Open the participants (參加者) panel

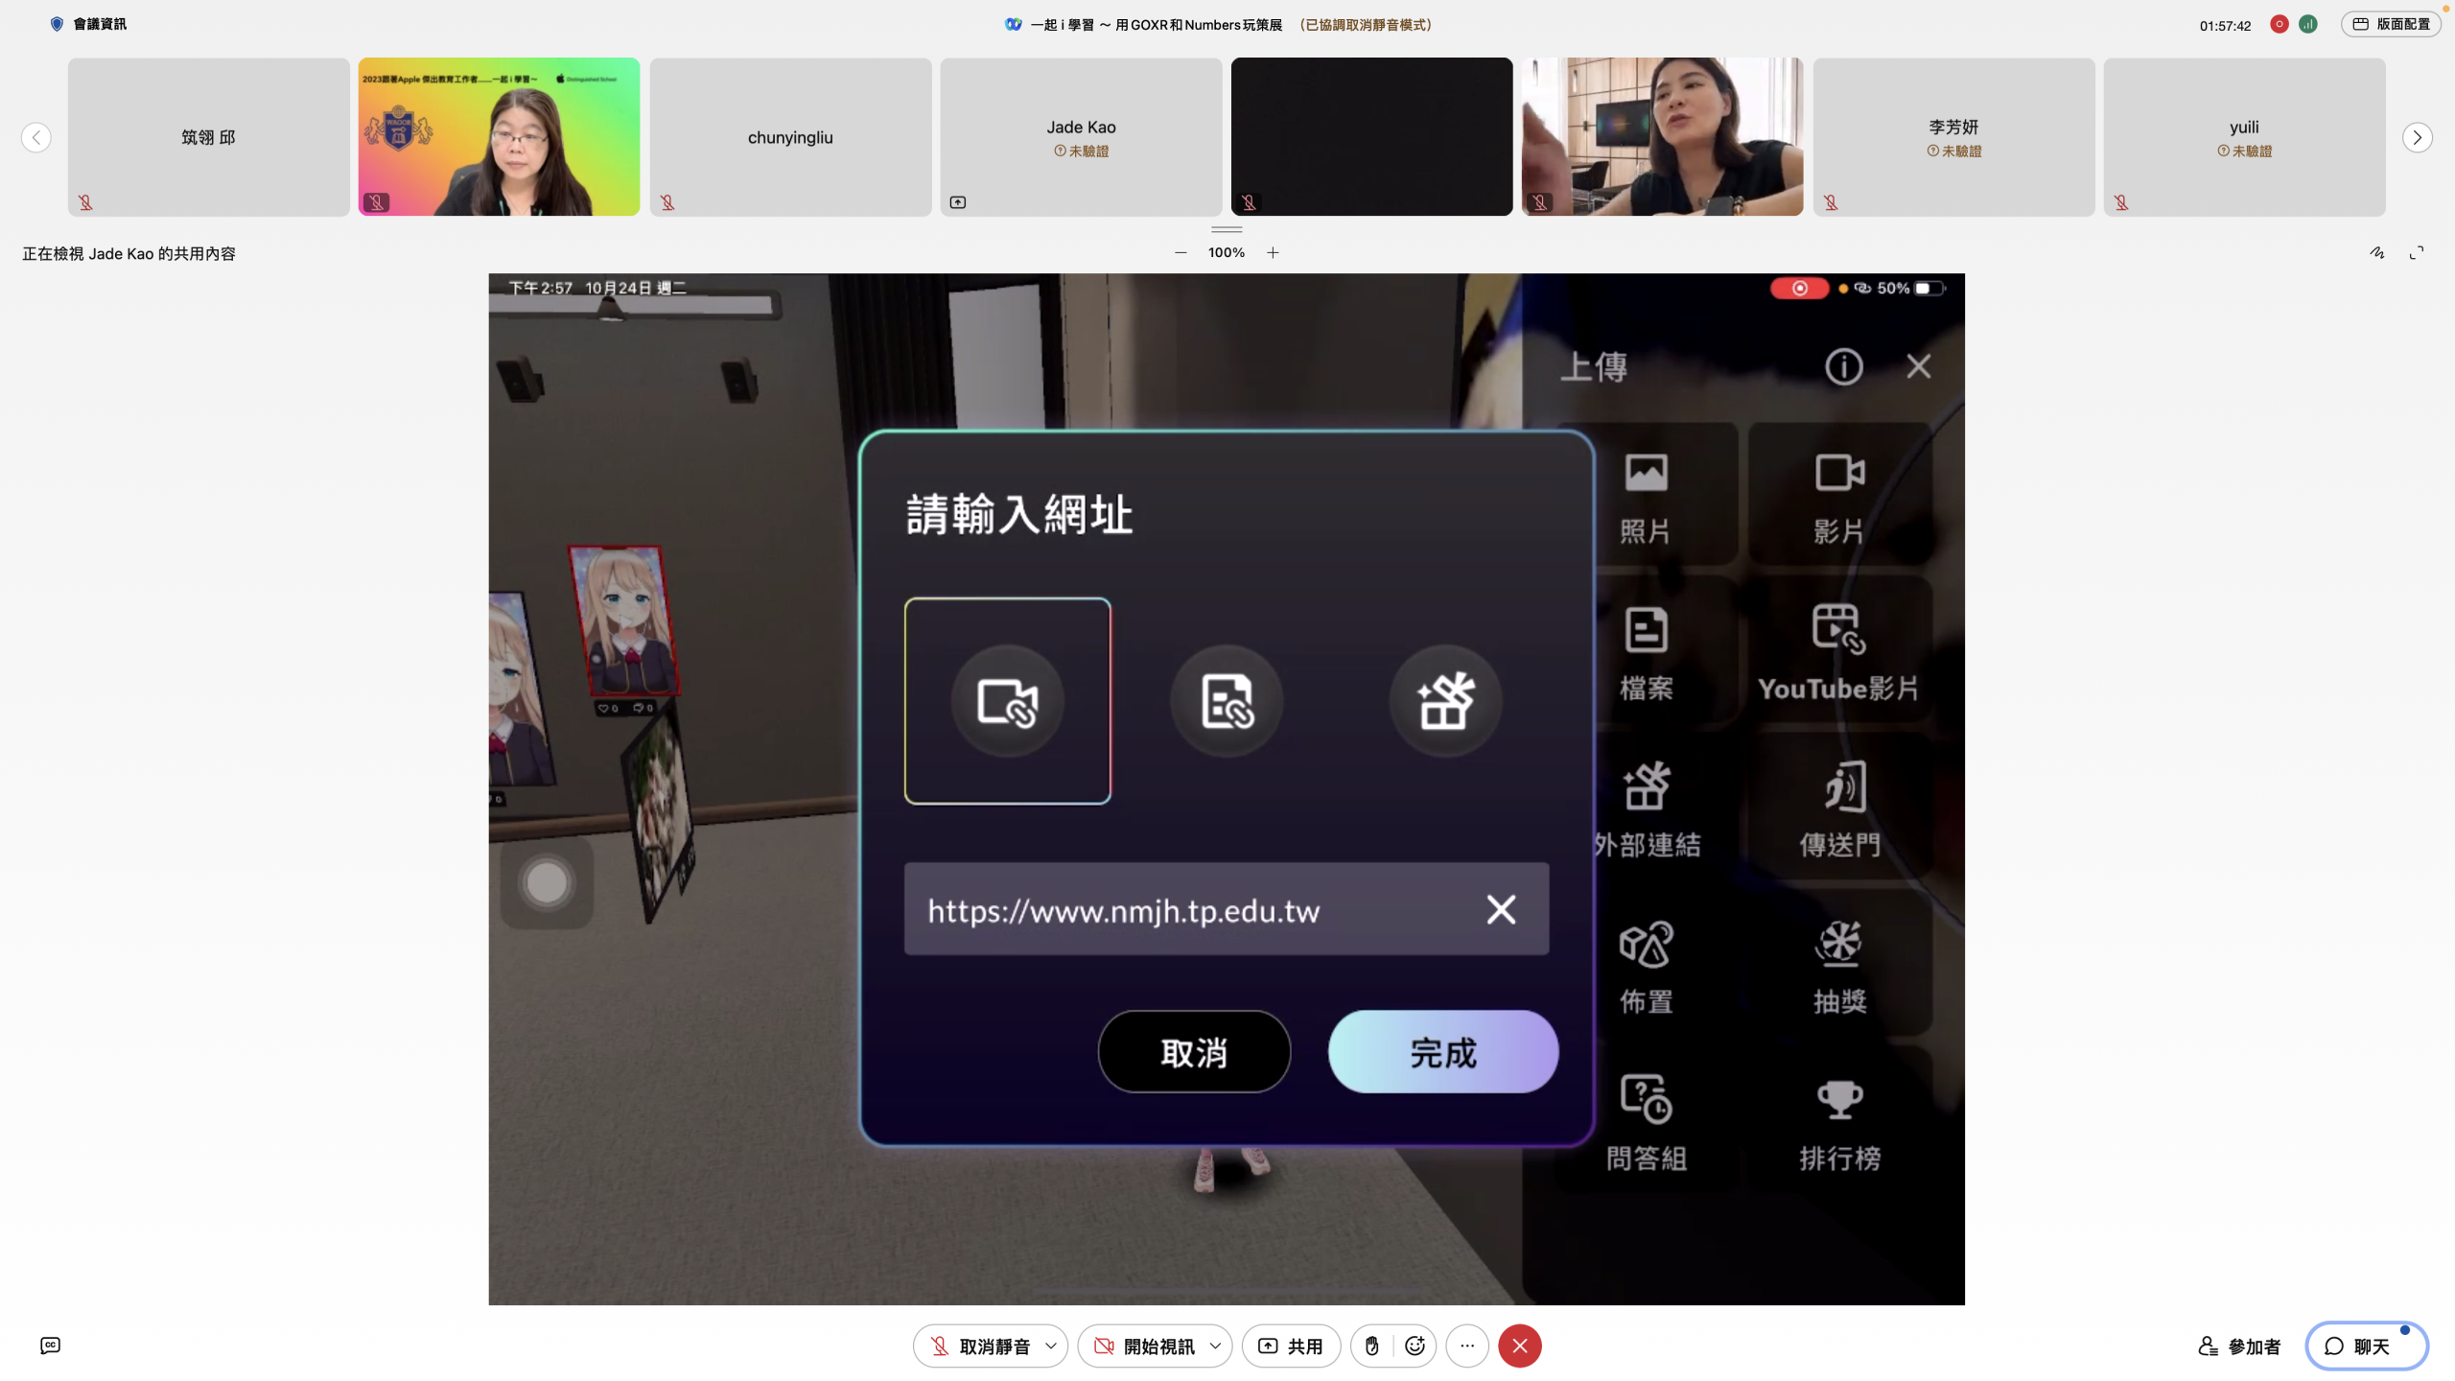click(x=2239, y=1346)
